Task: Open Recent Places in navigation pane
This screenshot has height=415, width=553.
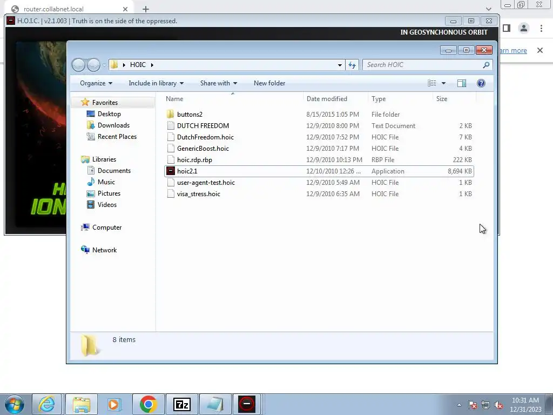Action: point(117,137)
